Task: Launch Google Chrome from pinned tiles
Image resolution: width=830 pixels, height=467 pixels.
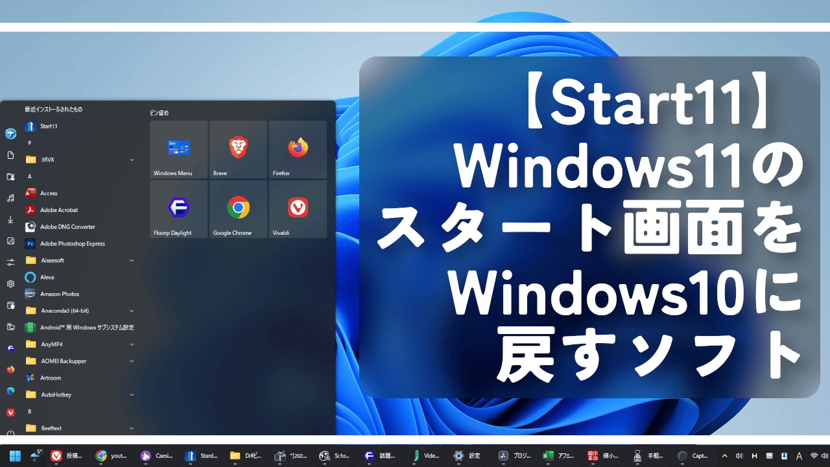Action: tap(239, 209)
